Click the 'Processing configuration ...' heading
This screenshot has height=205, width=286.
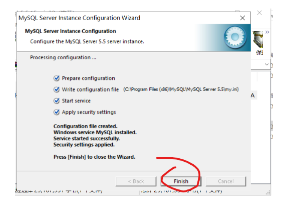pyautogui.click(x=63, y=58)
